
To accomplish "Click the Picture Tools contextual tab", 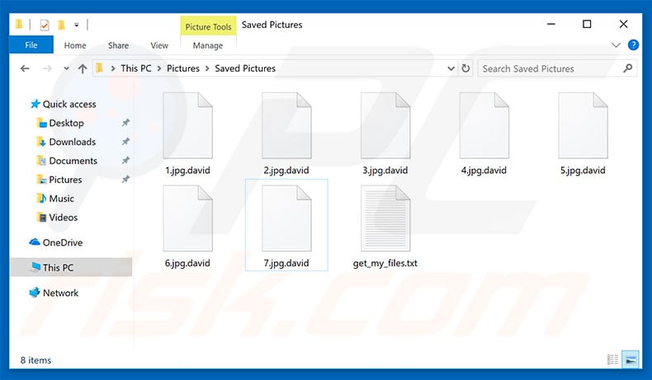I will tap(208, 26).
